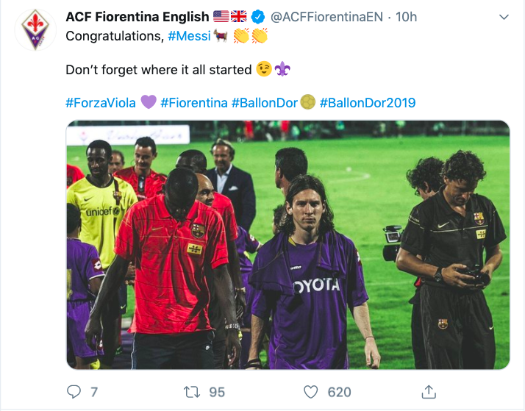The width and height of the screenshot is (525, 411).
Task: Retweet this post via the retweet icon
Action: click(x=191, y=392)
